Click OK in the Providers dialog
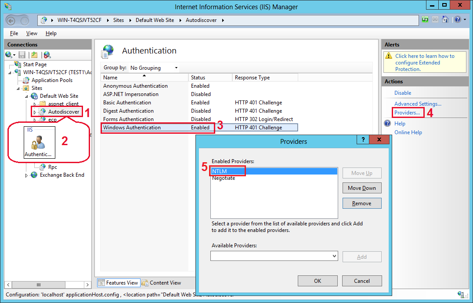Viewport: 473px width, 303px height. 318,281
